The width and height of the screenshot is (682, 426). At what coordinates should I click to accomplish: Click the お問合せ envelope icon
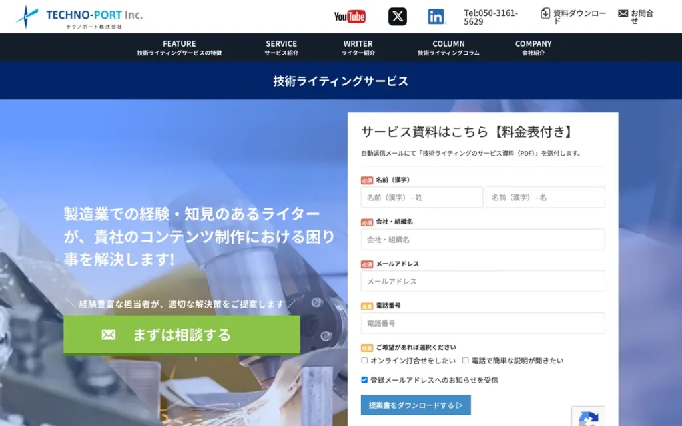623,13
